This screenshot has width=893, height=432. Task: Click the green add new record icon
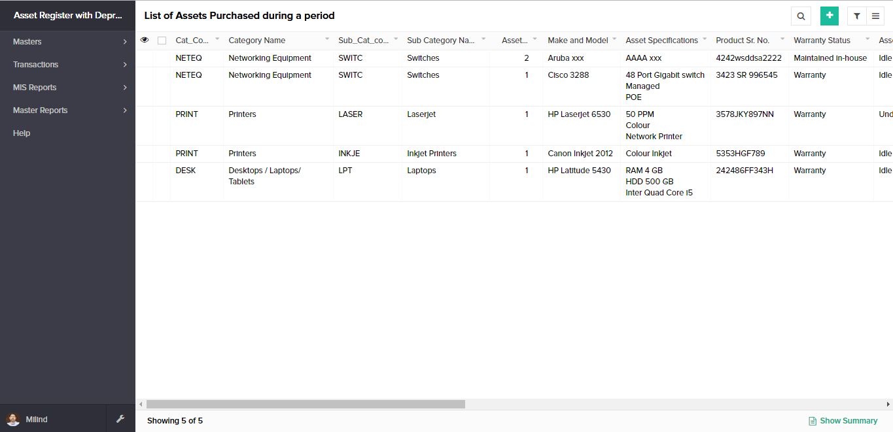click(829, 15)
